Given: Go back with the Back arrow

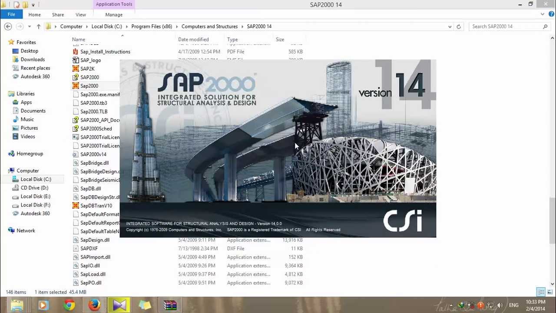Looking at the screenshot, I should (x=8, y=27).
